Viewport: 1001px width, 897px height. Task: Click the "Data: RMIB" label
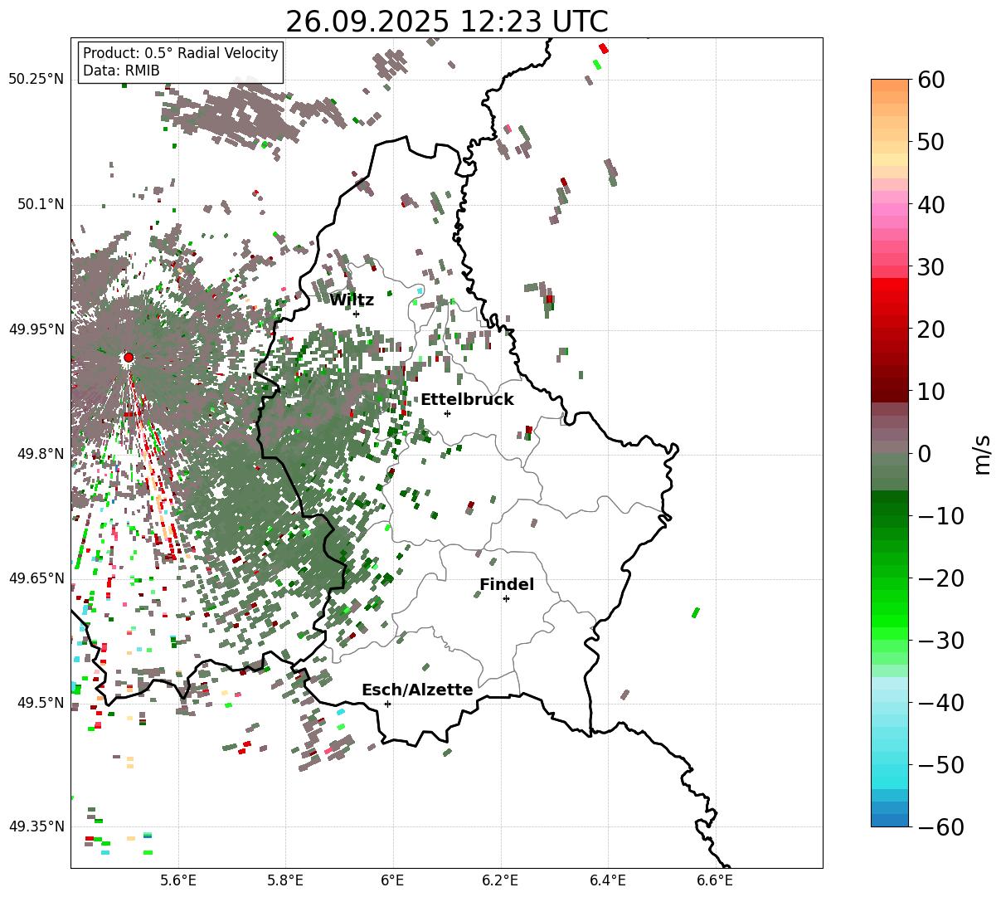click(x=121, y=71)
